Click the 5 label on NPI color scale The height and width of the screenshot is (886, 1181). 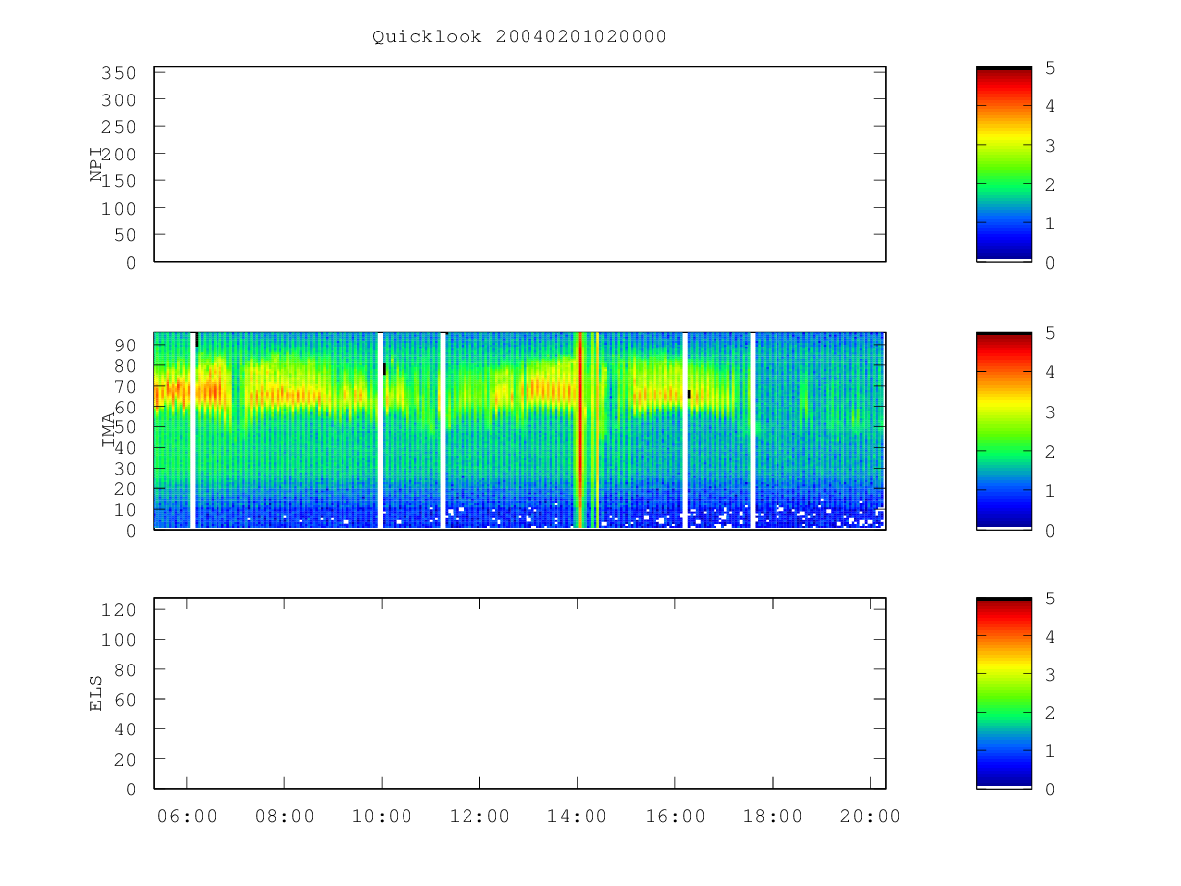(1050, 68)
